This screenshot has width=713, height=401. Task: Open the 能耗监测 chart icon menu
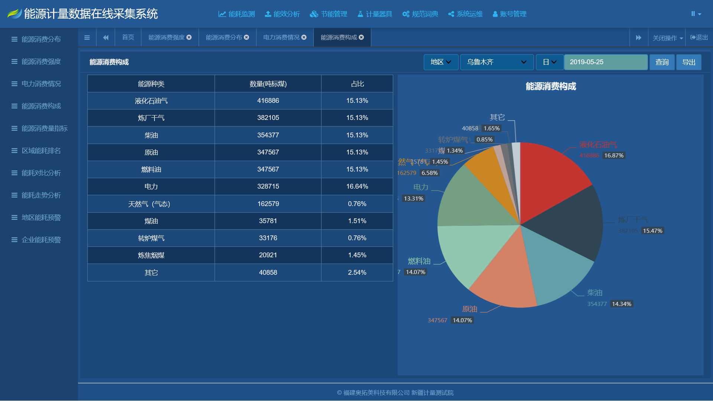pyautogui.click(x=222, y=14)
